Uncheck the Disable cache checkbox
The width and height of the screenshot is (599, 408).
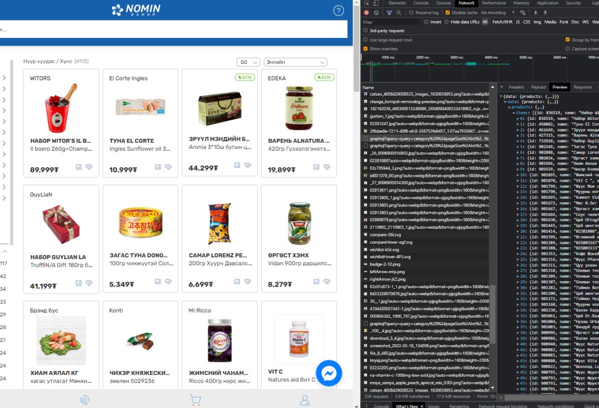(448, 12)
